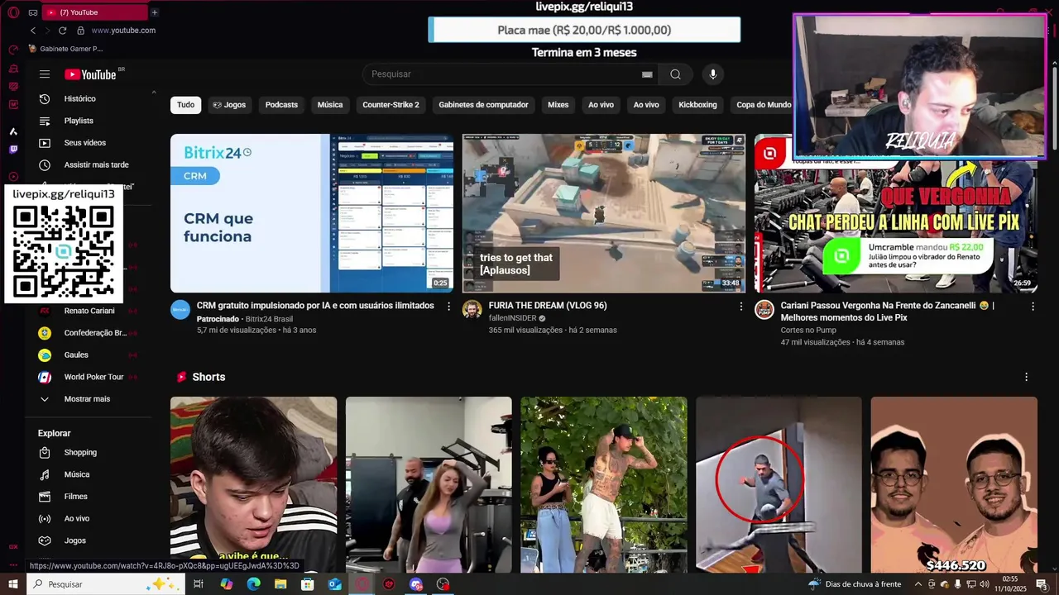Open the CRM gratuito impulsionado title
The height and width of the screenshot is (595, 1059).
click(315, 306)
